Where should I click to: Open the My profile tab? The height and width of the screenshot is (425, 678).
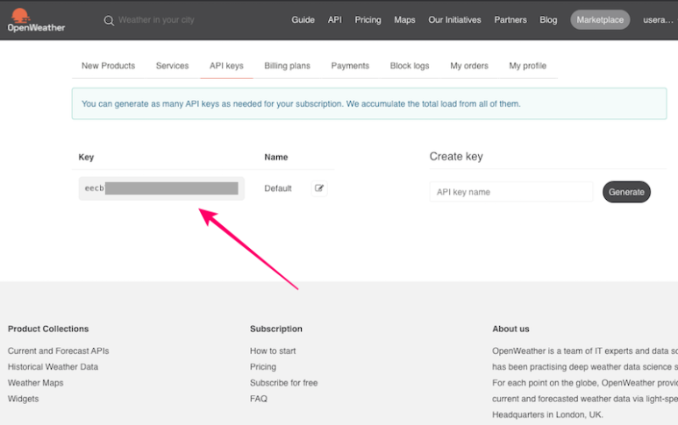tap(527, 66)
